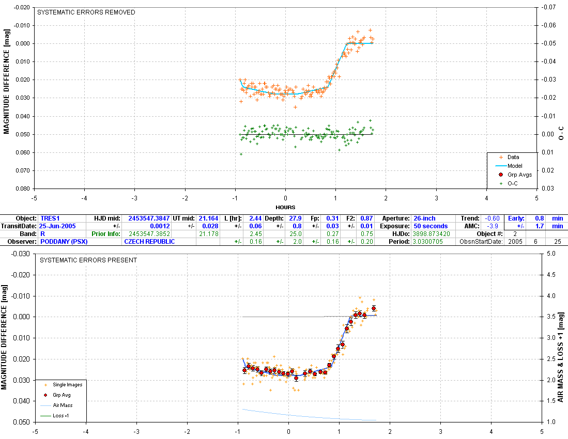Image resolution: width=568 pixels, height=439 pixels.
Task: Click the 'O - C' right axis title
Action: [561, 133]
